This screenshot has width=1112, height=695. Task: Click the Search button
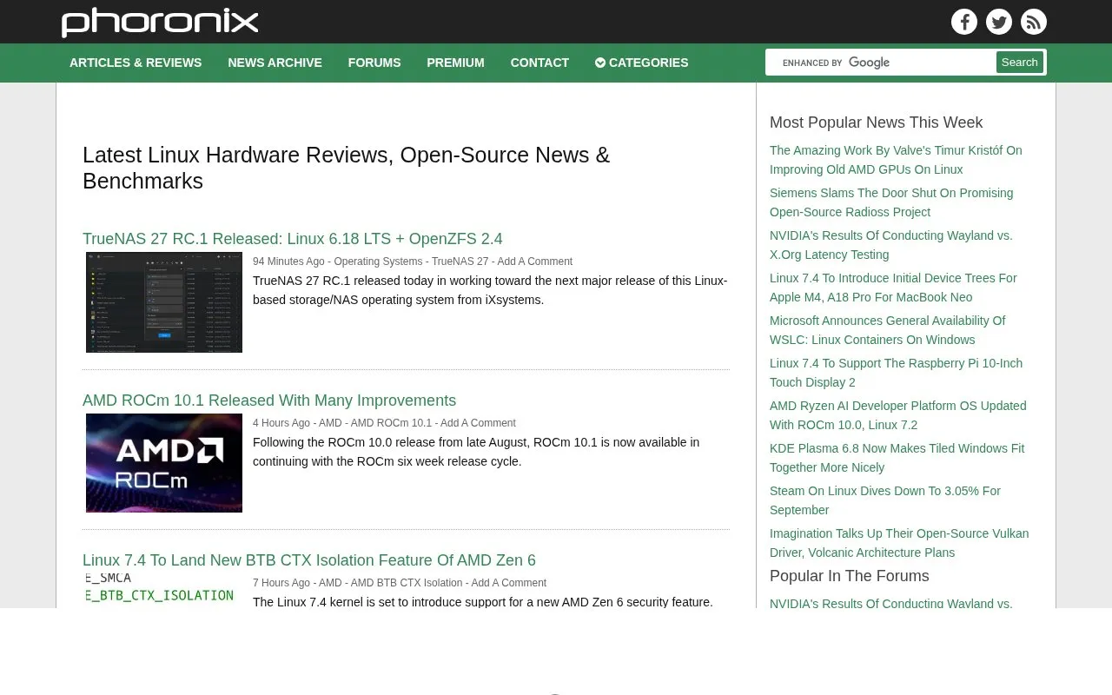pos(1020,63)
